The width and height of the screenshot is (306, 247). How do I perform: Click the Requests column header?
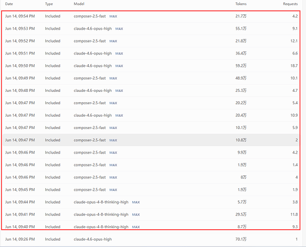tap(290, 4)
